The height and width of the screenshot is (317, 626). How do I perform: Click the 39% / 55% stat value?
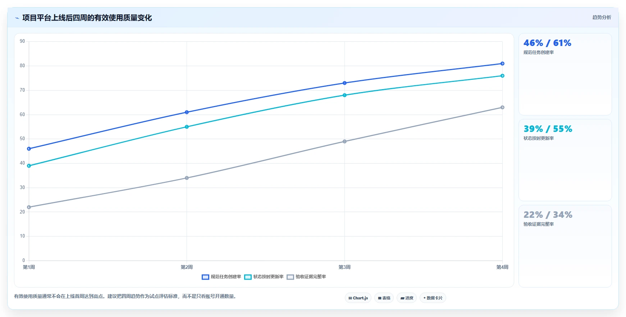coord(548,129)
